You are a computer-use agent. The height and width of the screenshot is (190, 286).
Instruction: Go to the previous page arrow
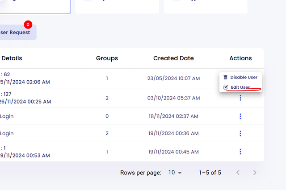coord(238,173)
